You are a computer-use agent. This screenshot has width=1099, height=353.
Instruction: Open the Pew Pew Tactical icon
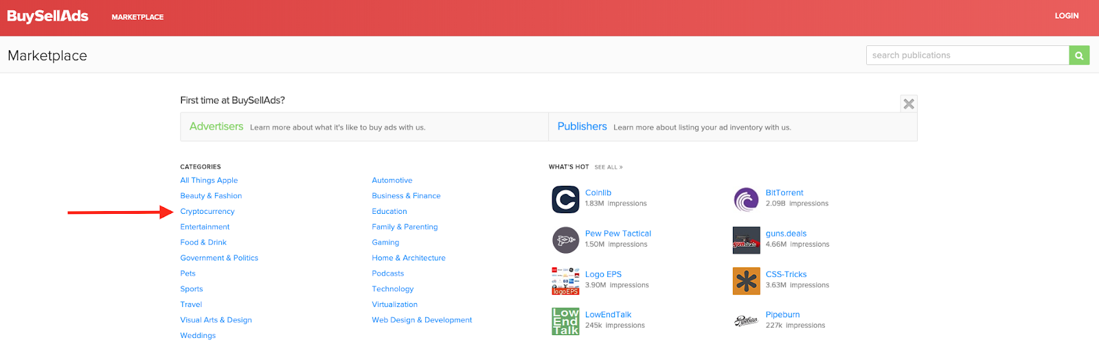click(565, 240)
